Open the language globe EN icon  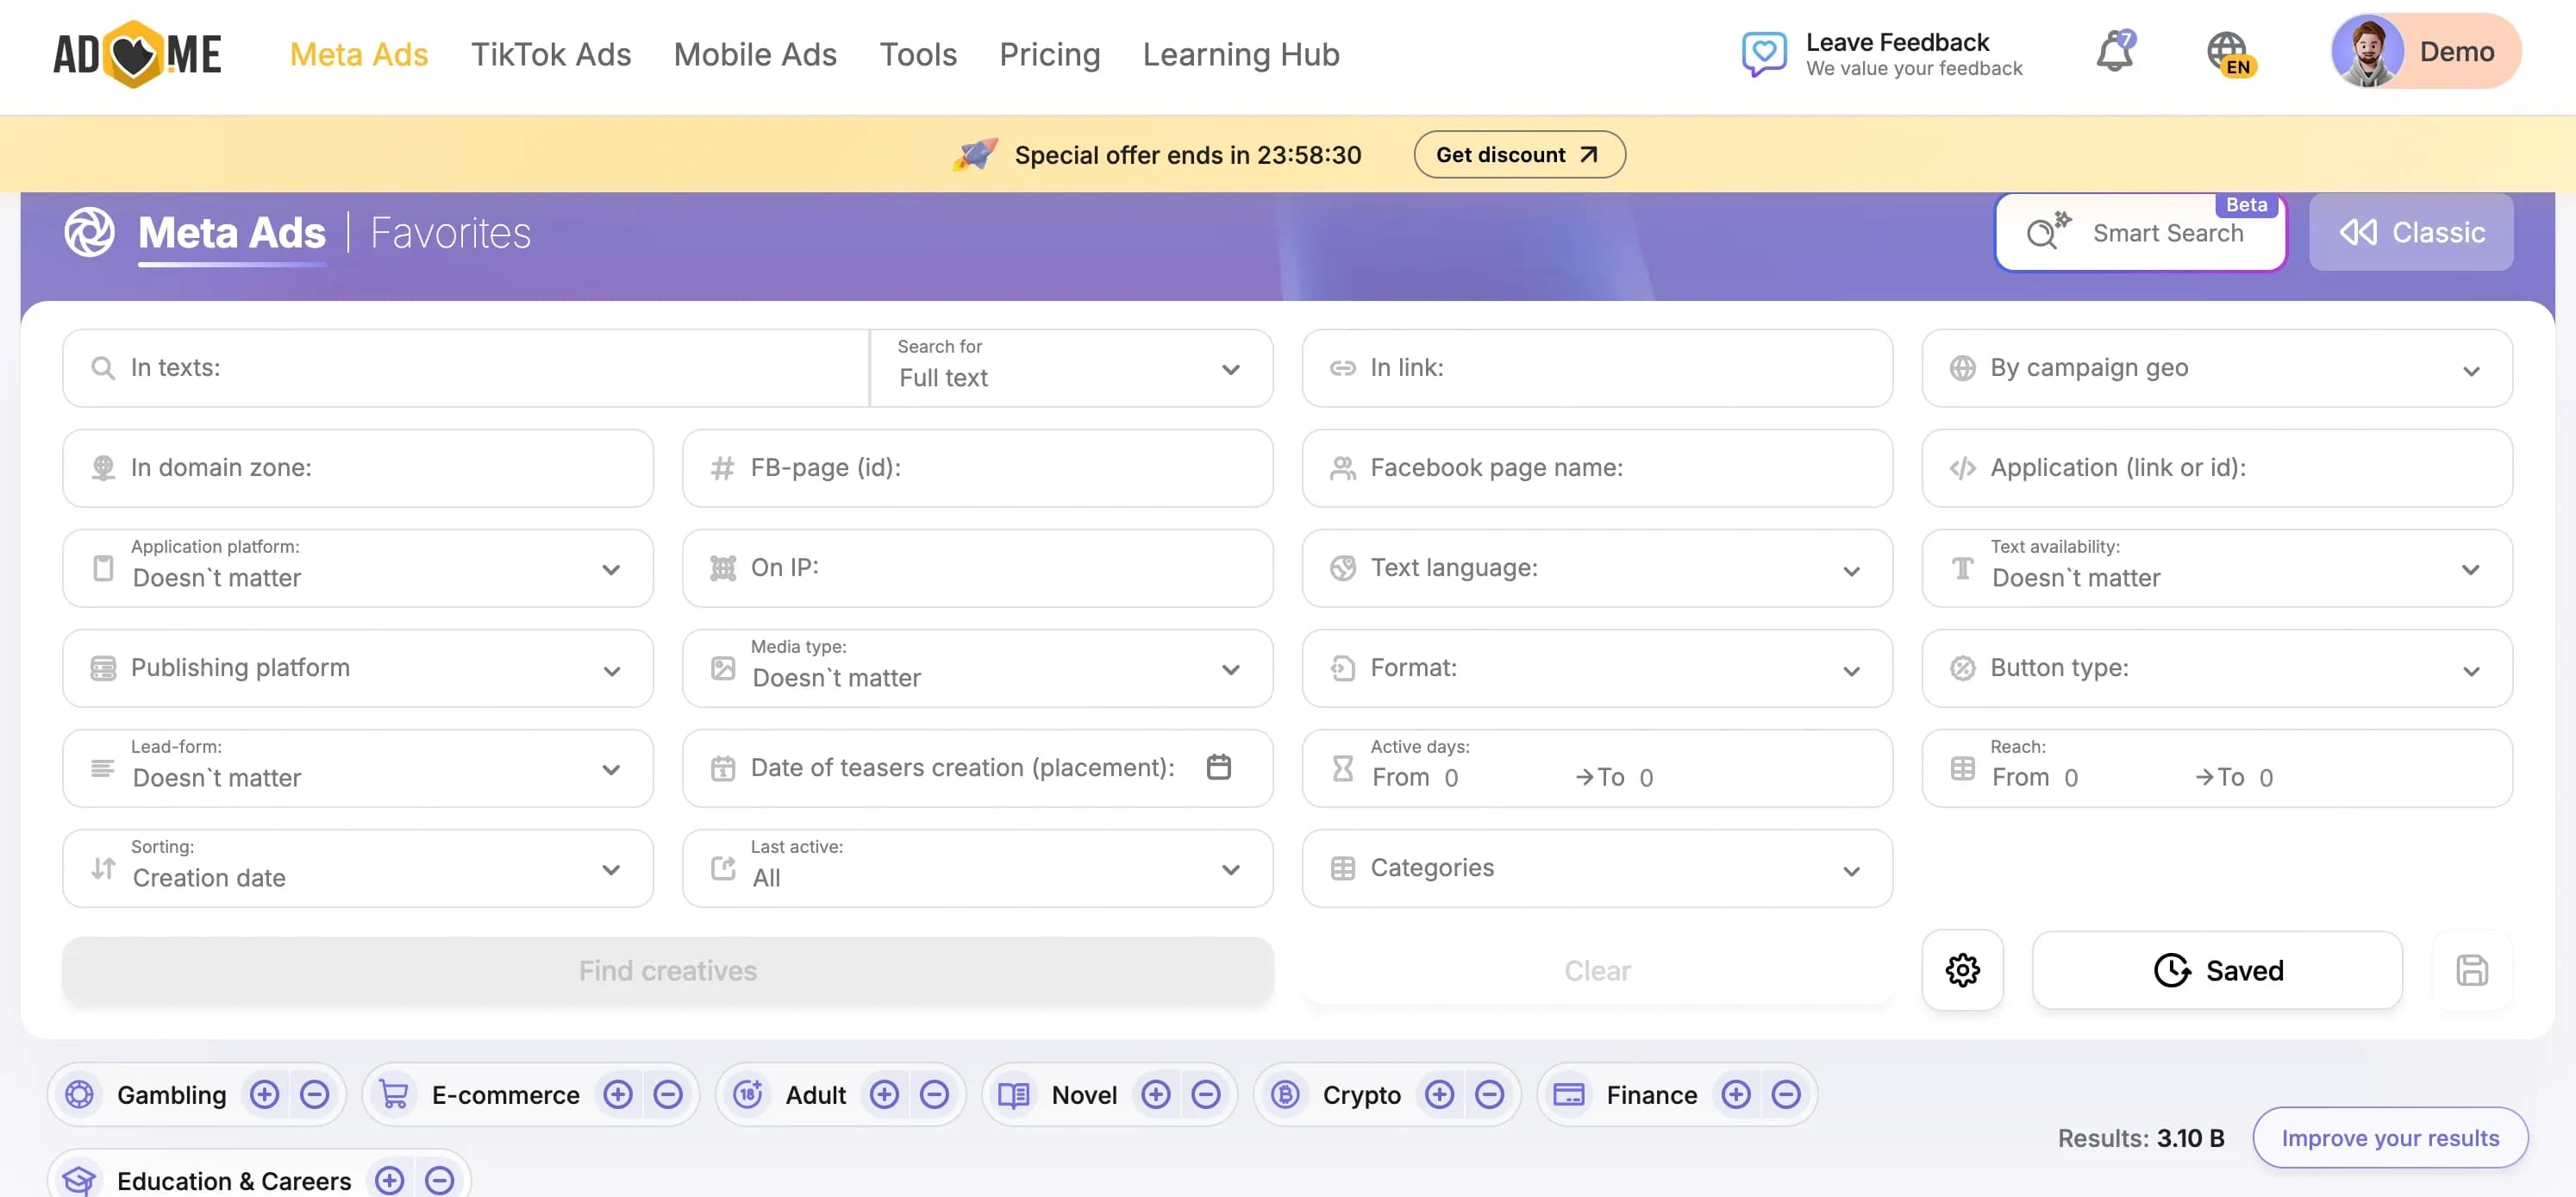coord(2228,52)
